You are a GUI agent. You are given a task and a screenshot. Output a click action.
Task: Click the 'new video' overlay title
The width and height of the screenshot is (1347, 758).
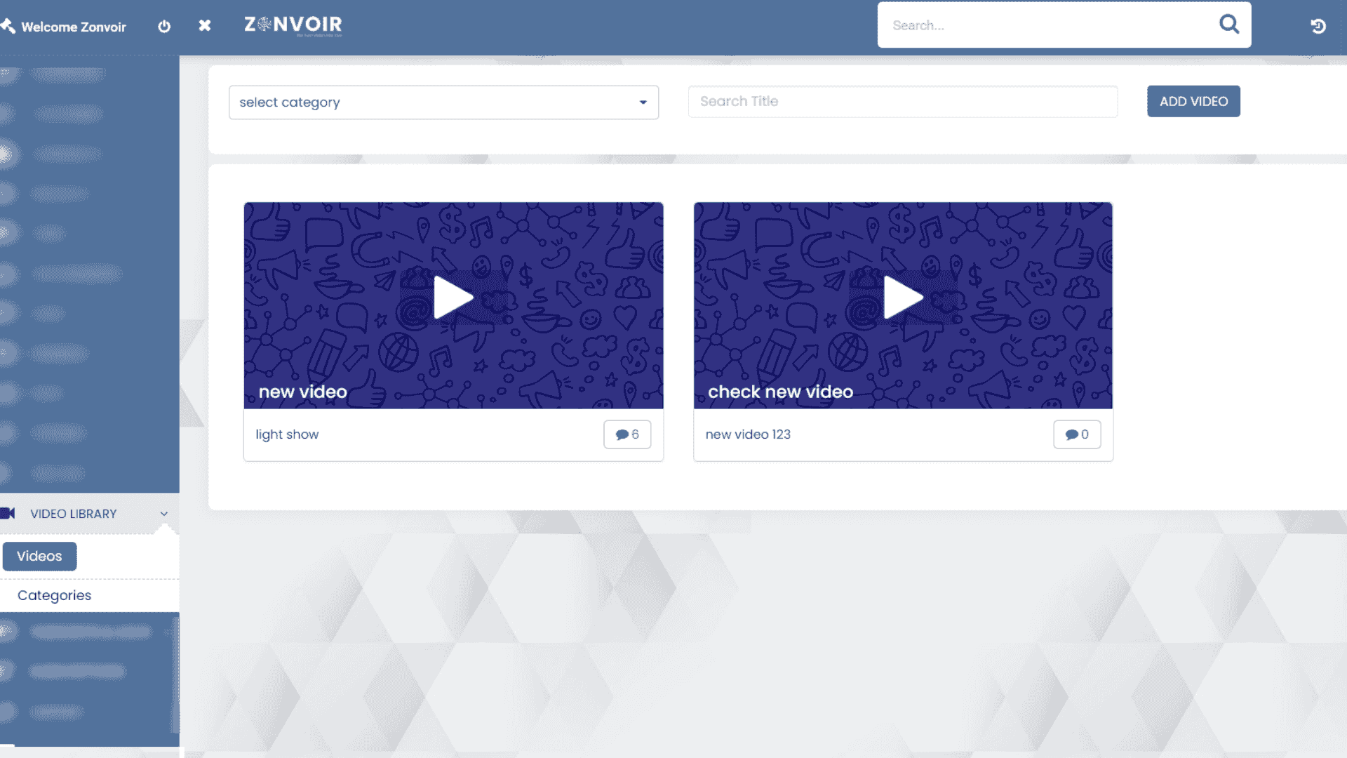303,392
